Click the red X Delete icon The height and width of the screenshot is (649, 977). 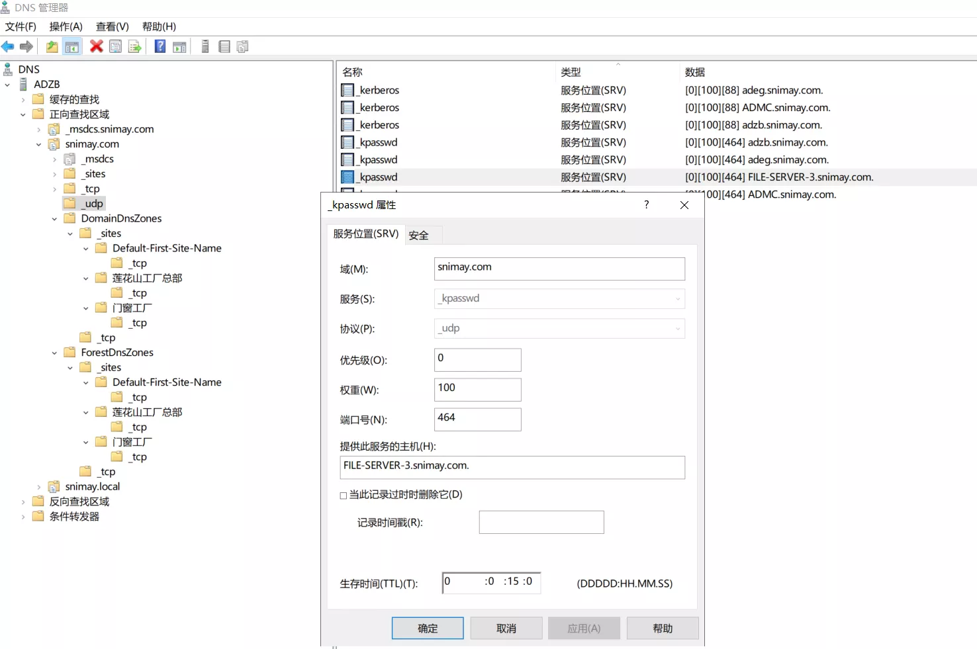[97, 46]
